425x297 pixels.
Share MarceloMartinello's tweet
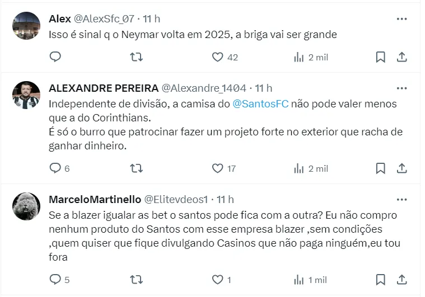(x=401, y=279)
